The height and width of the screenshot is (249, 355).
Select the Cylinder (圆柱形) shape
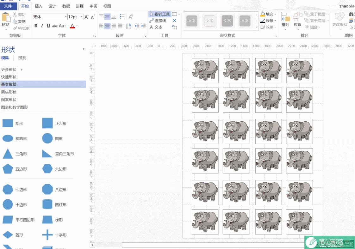54,204
